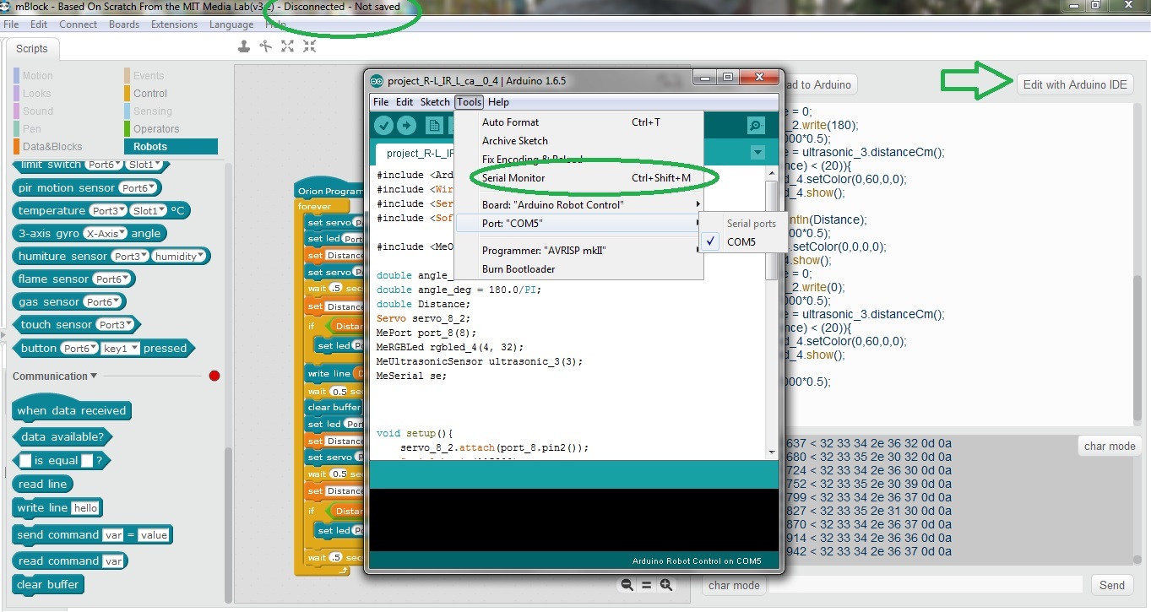Image resolution: width=1151 pixels, height=612 pixels.
Task: Open Port3 dropdown on touch sensor block
Action: [116, 325]
